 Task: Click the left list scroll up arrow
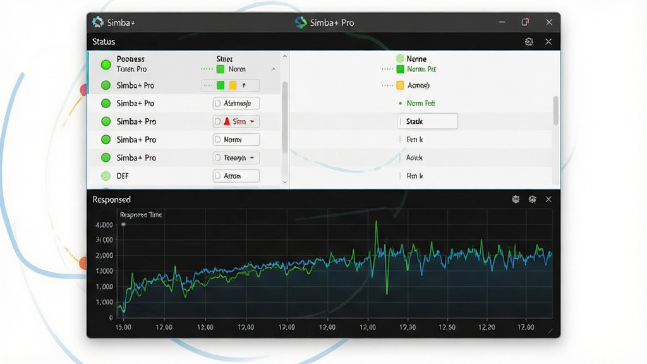point(285,56)
